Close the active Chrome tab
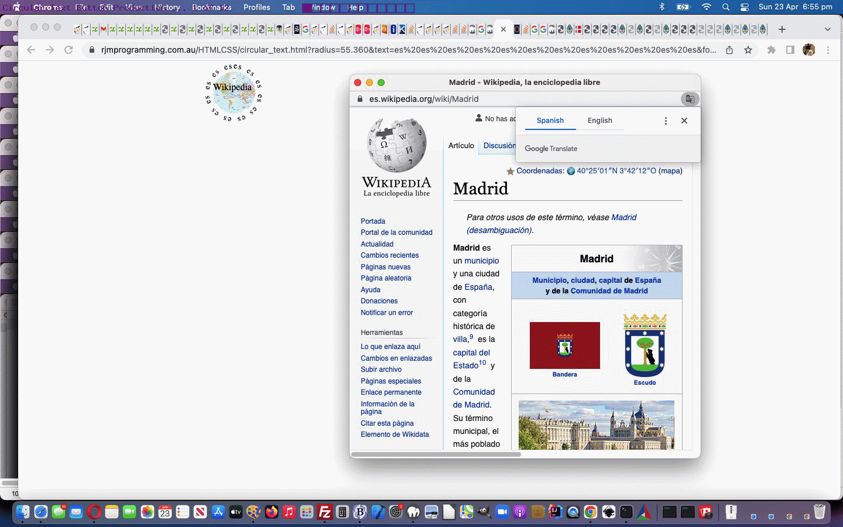Viewport: 843px width, 527px height. pyautogui.click(x=503, y=29)
